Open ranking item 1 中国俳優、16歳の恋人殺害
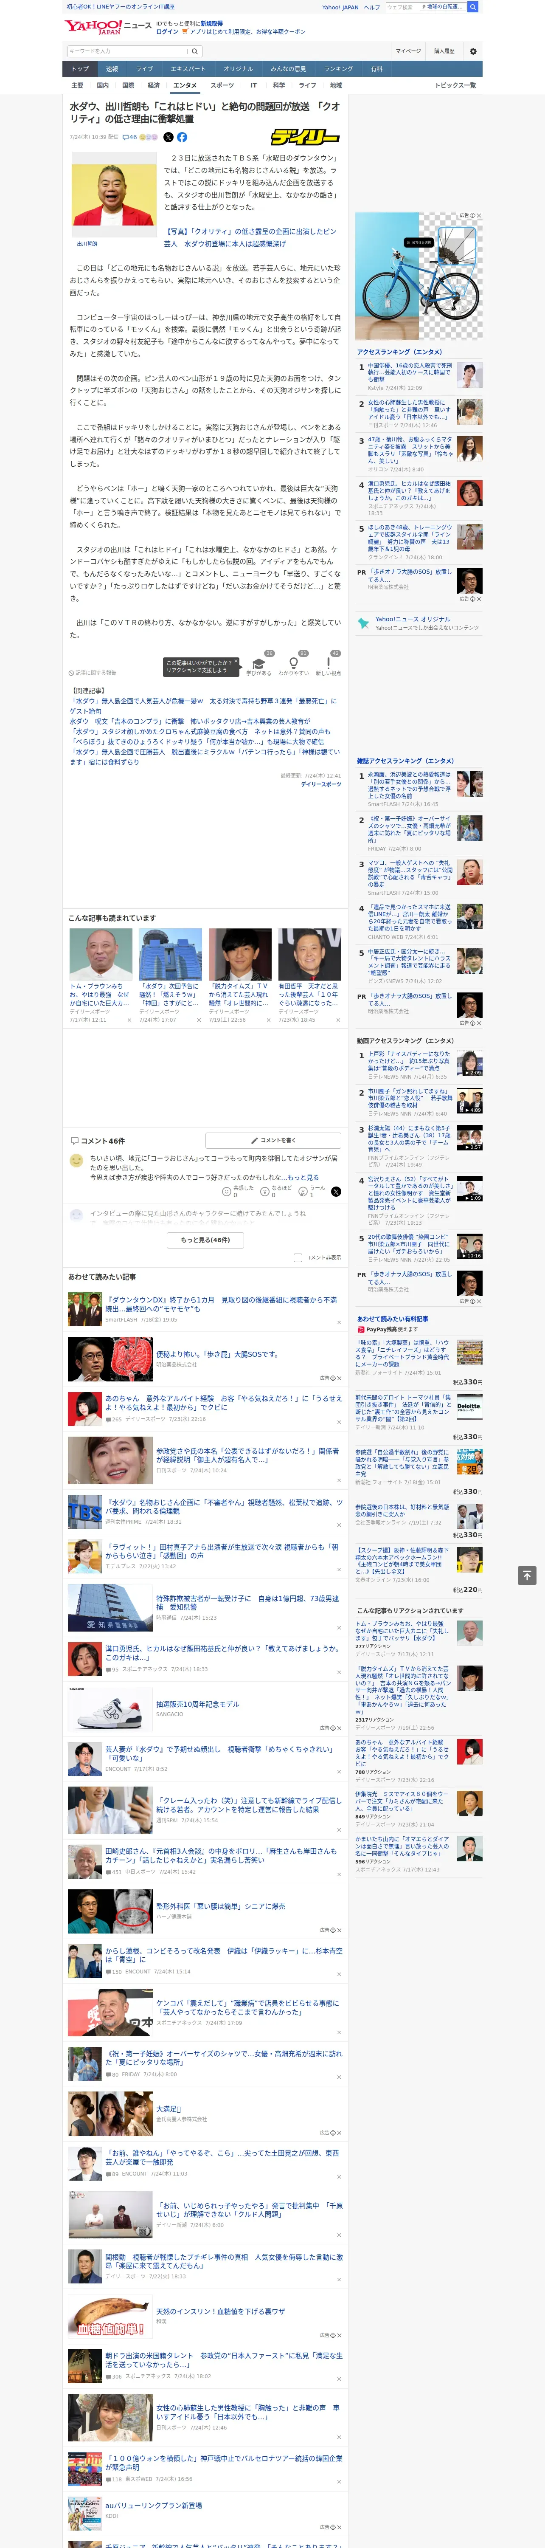The image size is (545, 2548). click(410, 372)
